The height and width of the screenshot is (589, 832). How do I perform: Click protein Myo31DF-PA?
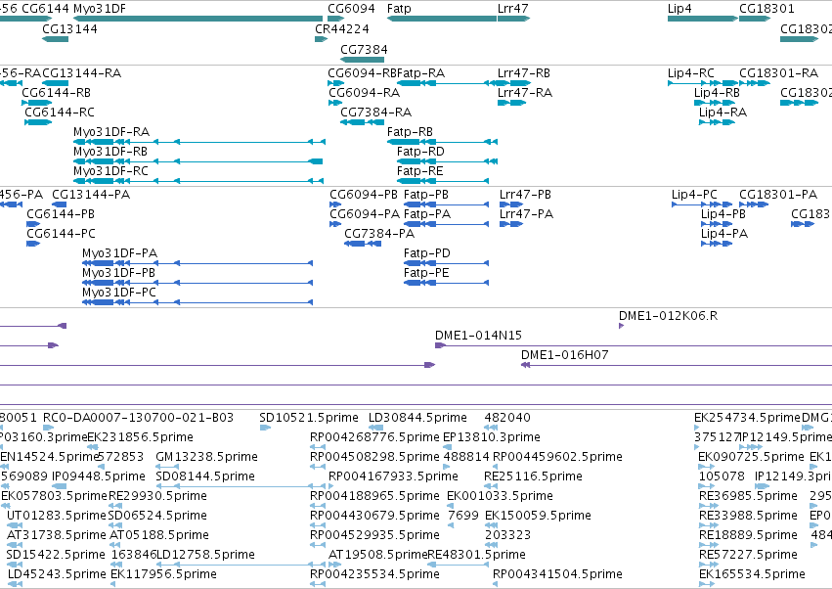[x=197, y=263]
